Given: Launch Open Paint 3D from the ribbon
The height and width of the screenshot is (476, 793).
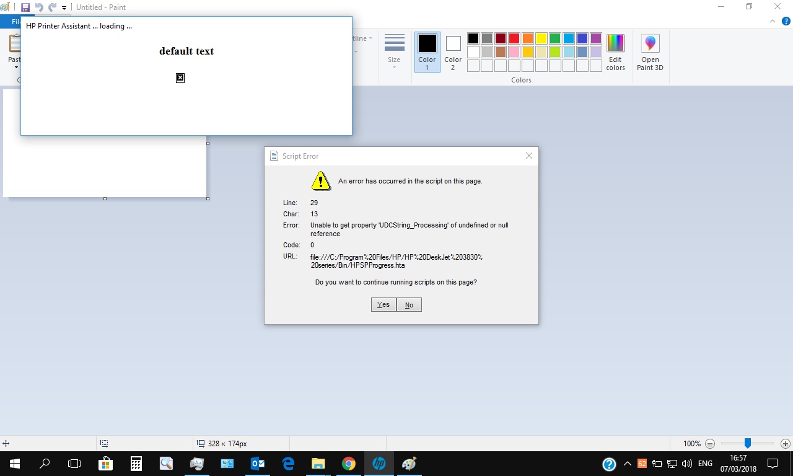Looking at the screenshot, I should (650, 52).
